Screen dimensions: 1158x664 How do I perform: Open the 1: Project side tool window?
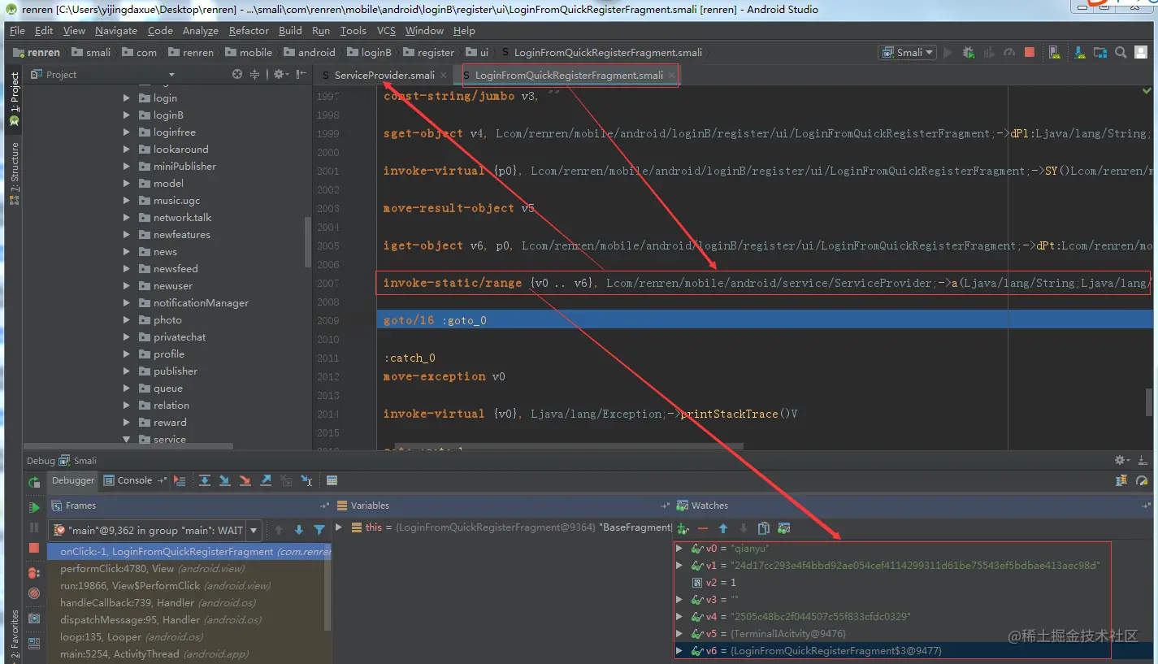tap(14, 98)
